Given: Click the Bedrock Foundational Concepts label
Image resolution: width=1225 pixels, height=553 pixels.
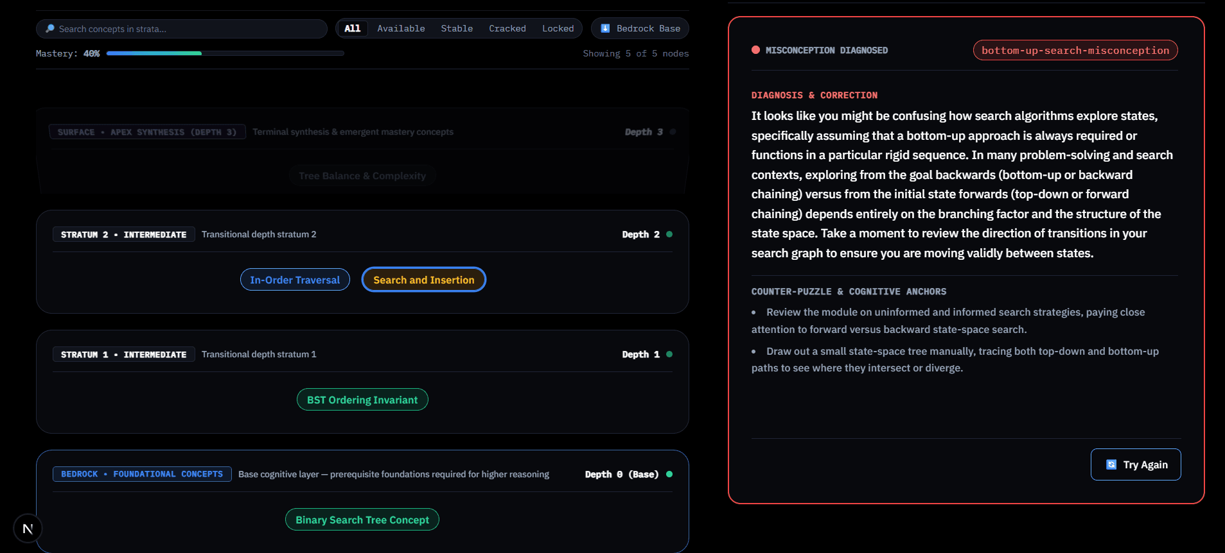Looking at the screenshot, I should pos(142,474).
